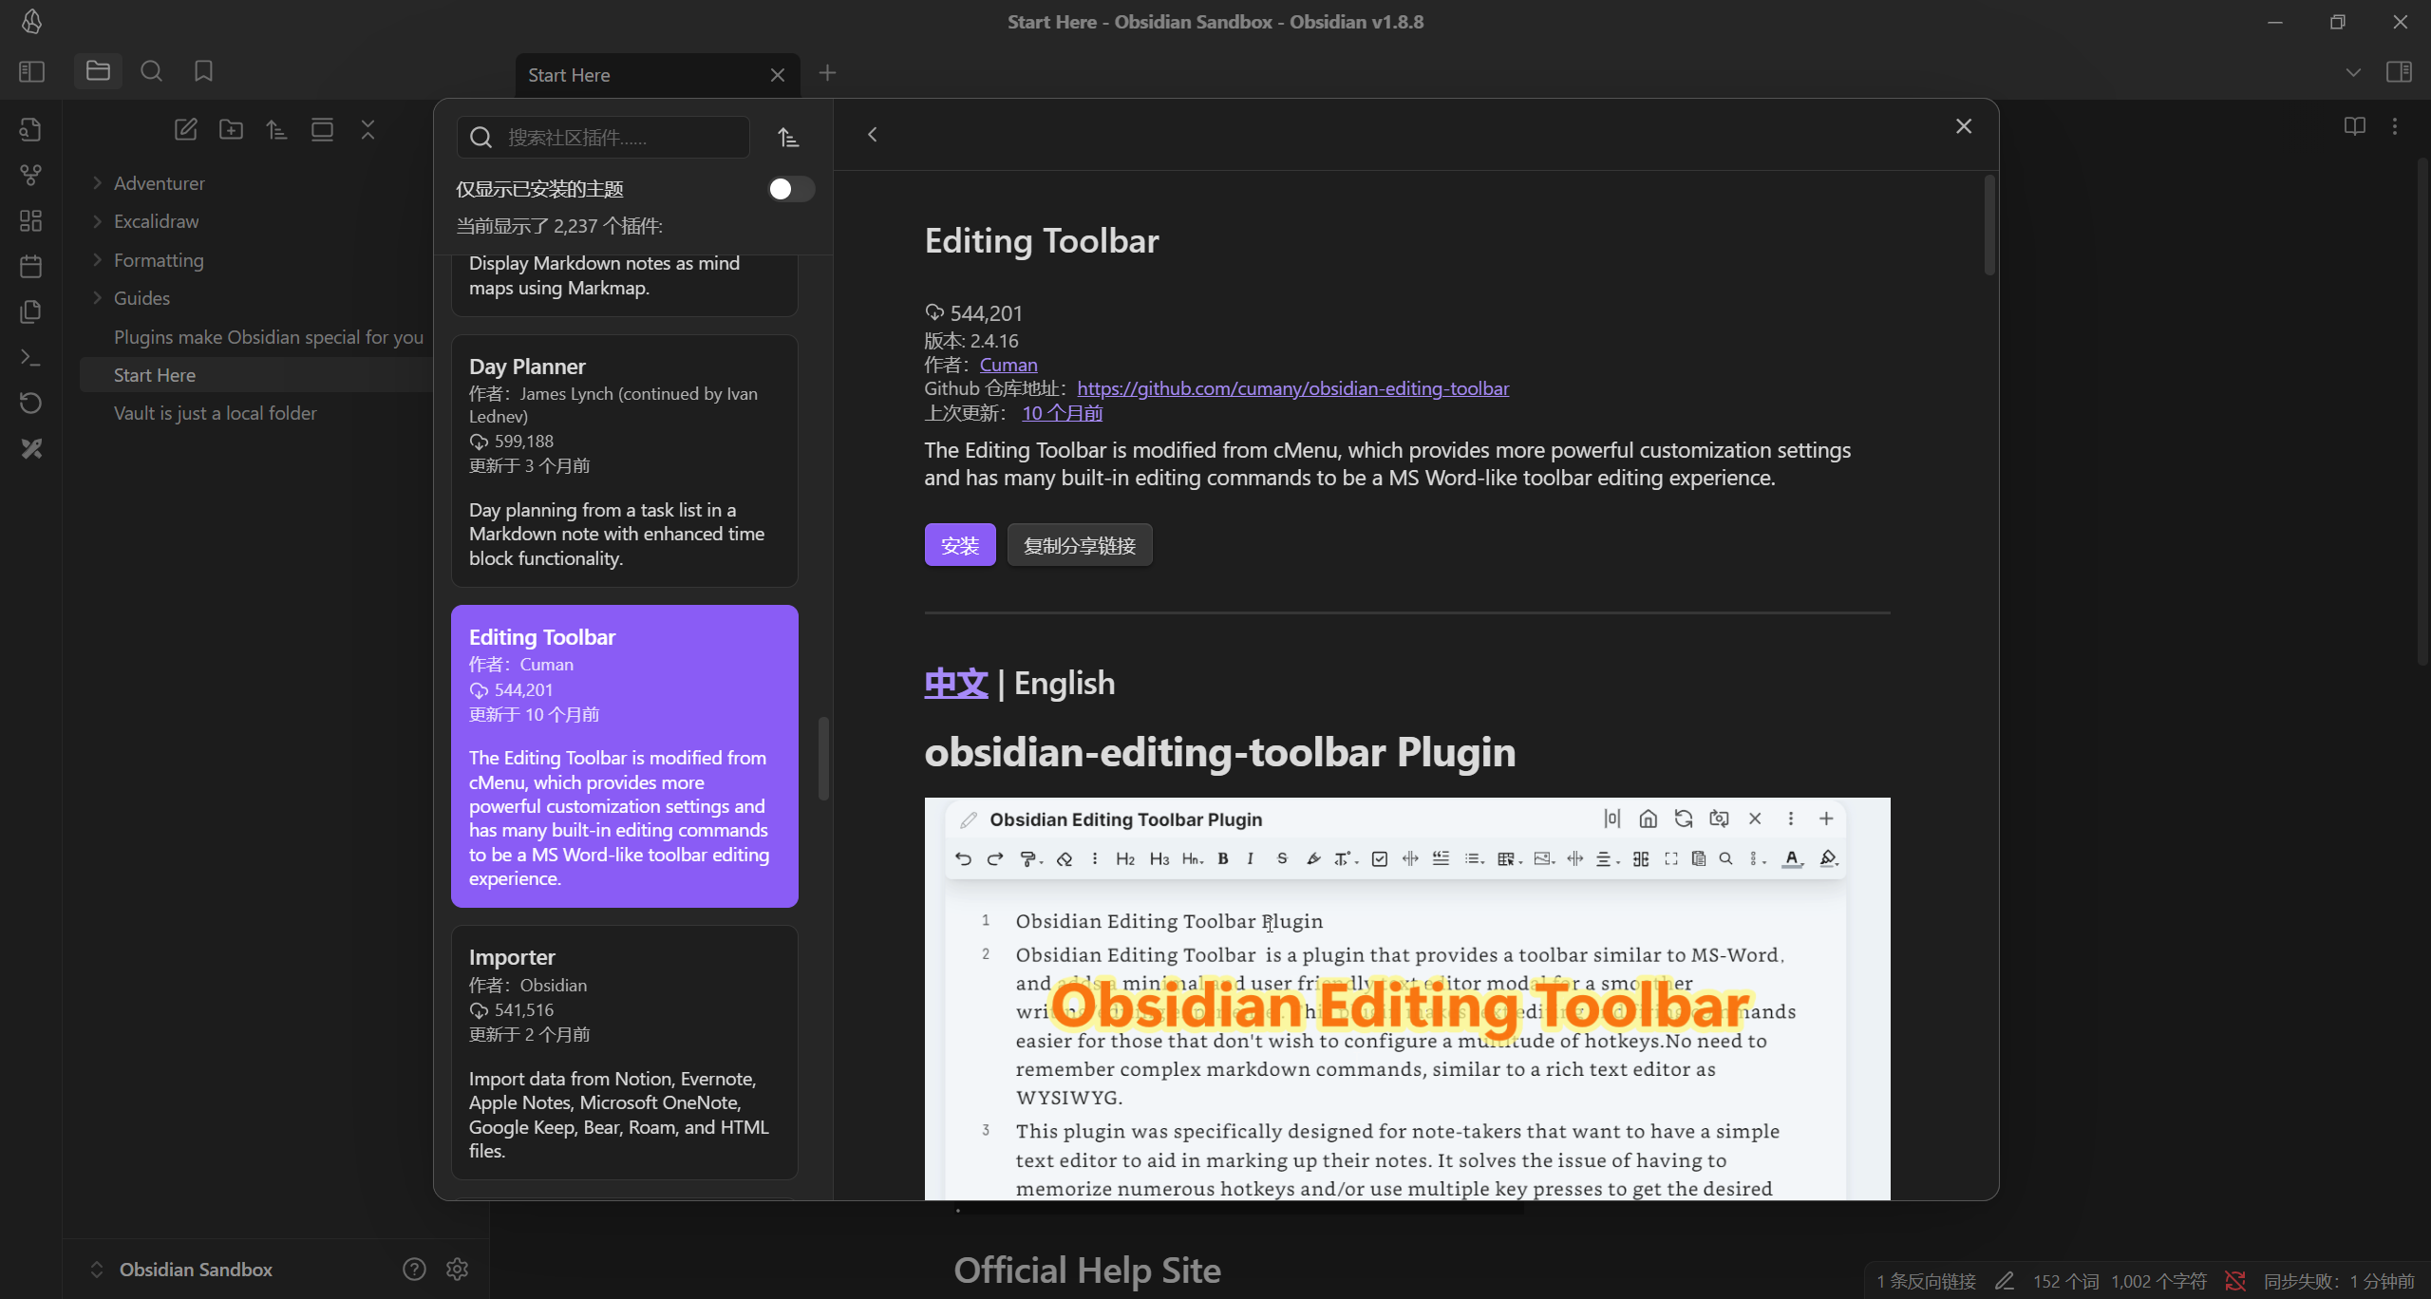The image size is (2431, 1299).
Task: Click the editing toolbar readme screenshot
Action: (1407, 999)
